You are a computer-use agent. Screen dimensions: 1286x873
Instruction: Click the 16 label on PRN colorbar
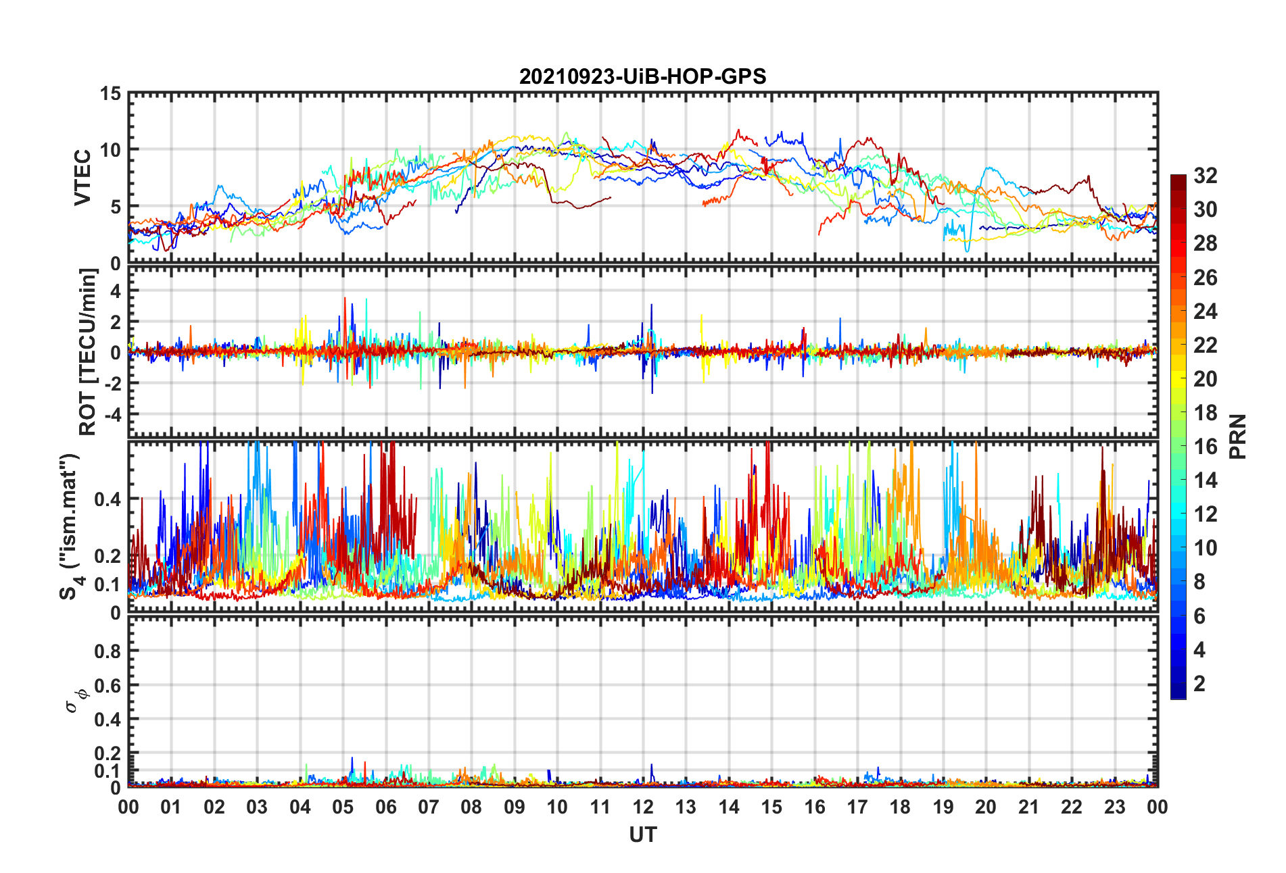click(x=1206, y=446)
